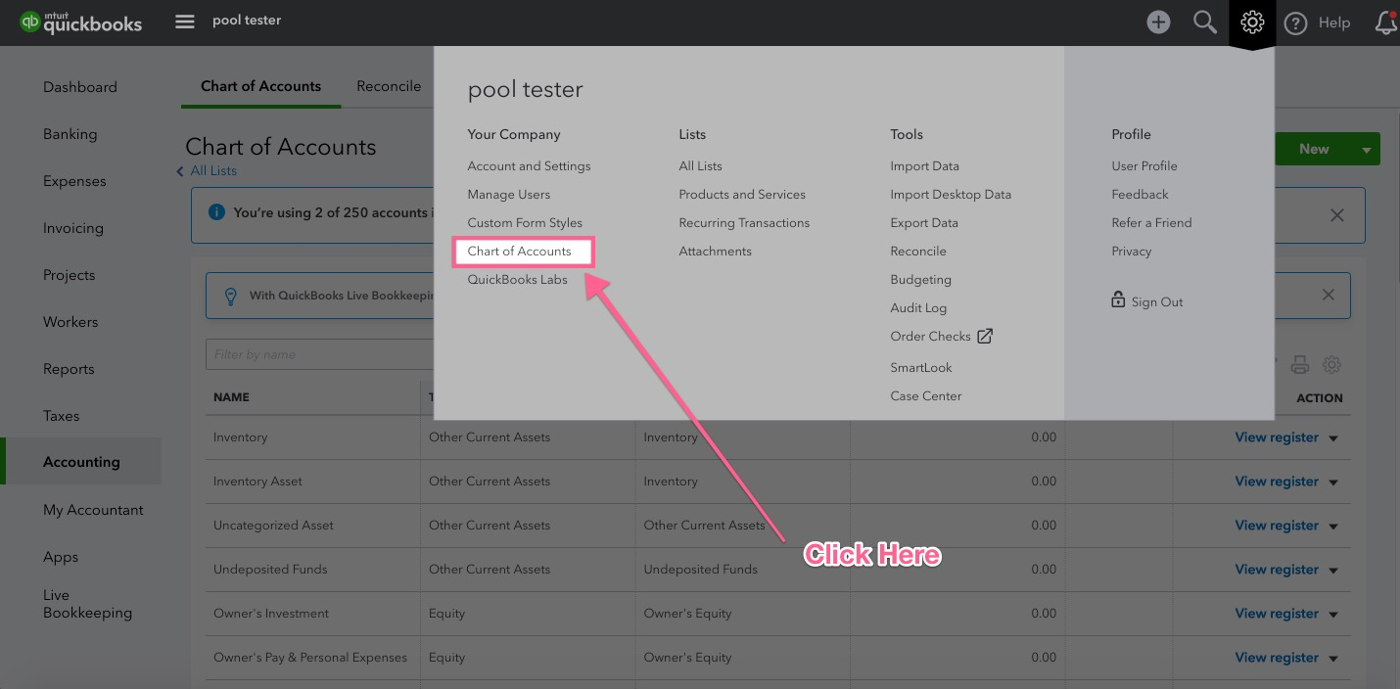Select Import Data tool

(924, 166)
